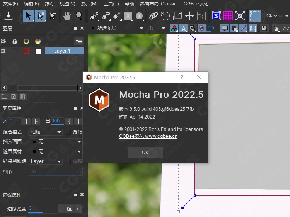Click OK in the About dialog
290x217 pixels.
point(145,153)
